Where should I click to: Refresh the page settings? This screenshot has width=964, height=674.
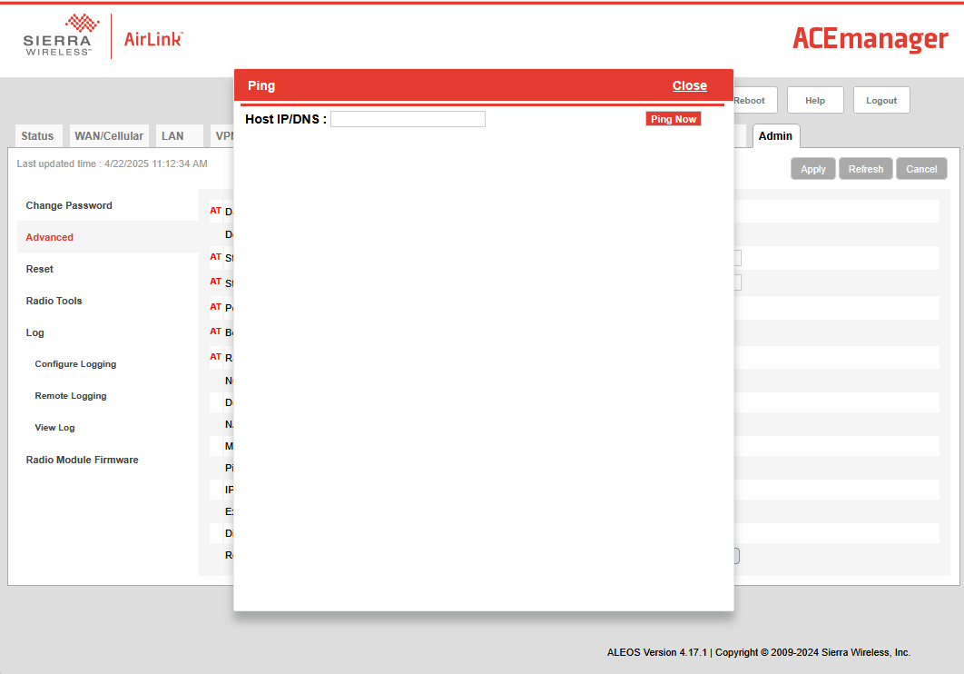pos(866,169)
